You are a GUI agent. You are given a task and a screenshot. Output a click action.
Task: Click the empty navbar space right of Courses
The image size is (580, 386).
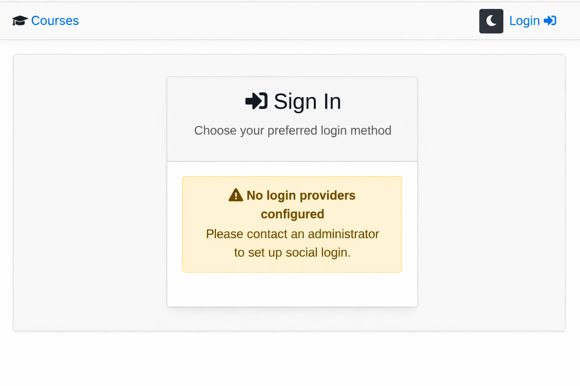click(x=264, y=21)
